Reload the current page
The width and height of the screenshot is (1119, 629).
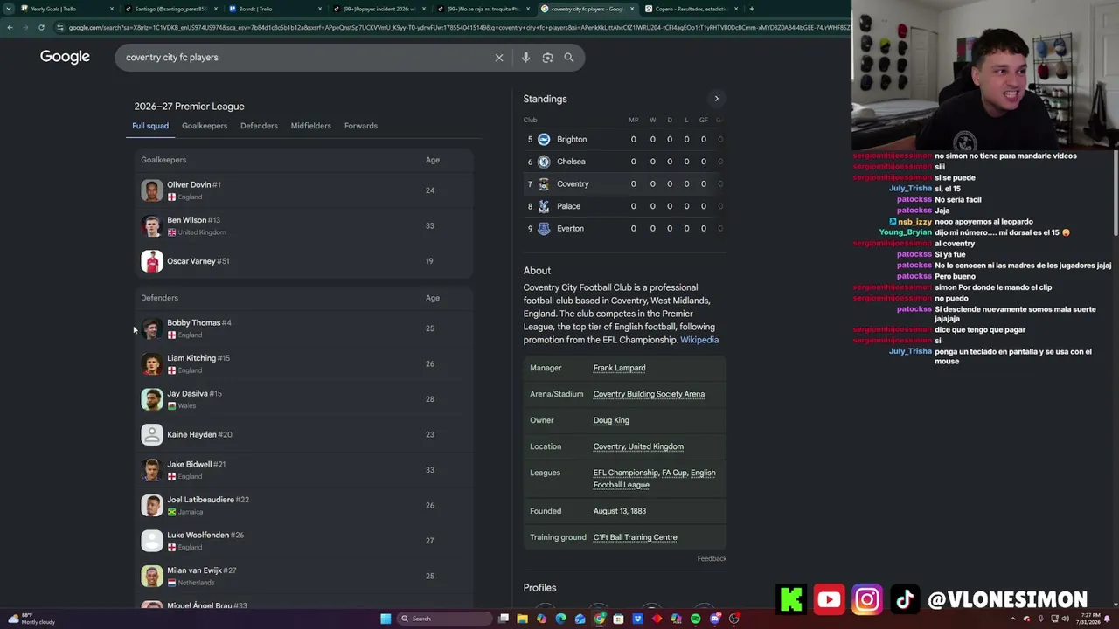click(41, 27)
